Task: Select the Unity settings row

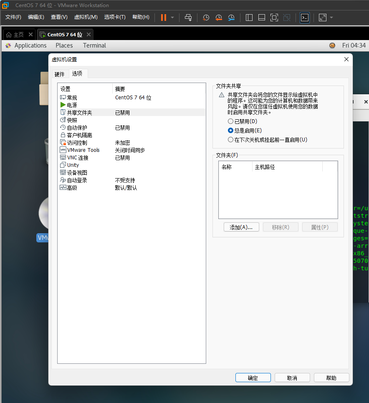Action: tap(131, 165)
